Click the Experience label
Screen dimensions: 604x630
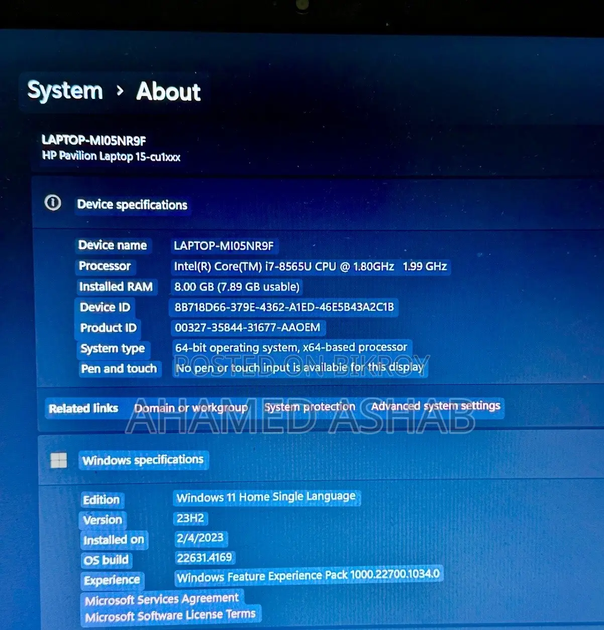[x=112, y=580]
